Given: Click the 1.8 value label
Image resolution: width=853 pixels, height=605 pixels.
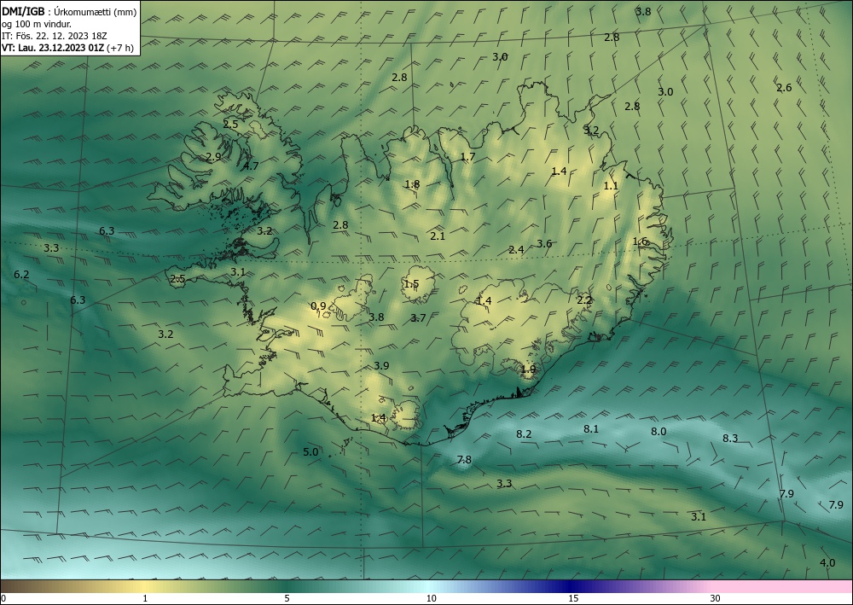Looking at the screenshot, I should pyautogui.click(x=412, y=184).
